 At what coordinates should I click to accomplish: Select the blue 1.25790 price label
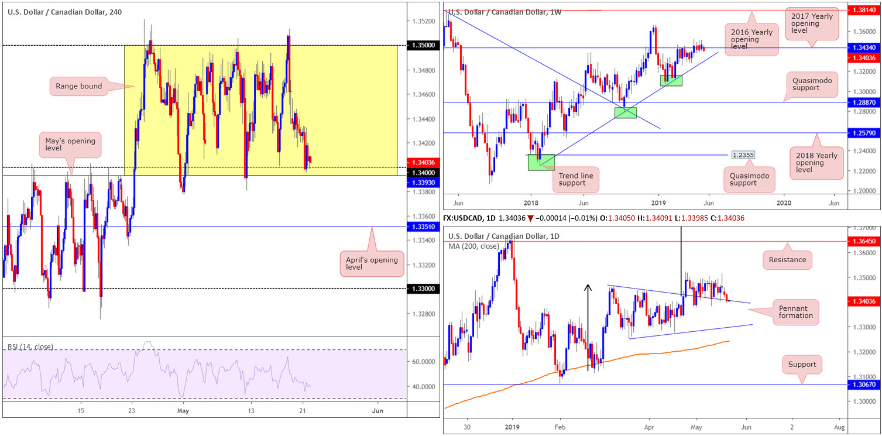[864, 133]
